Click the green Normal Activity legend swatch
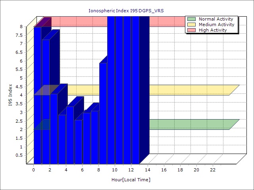 (192, 19)
